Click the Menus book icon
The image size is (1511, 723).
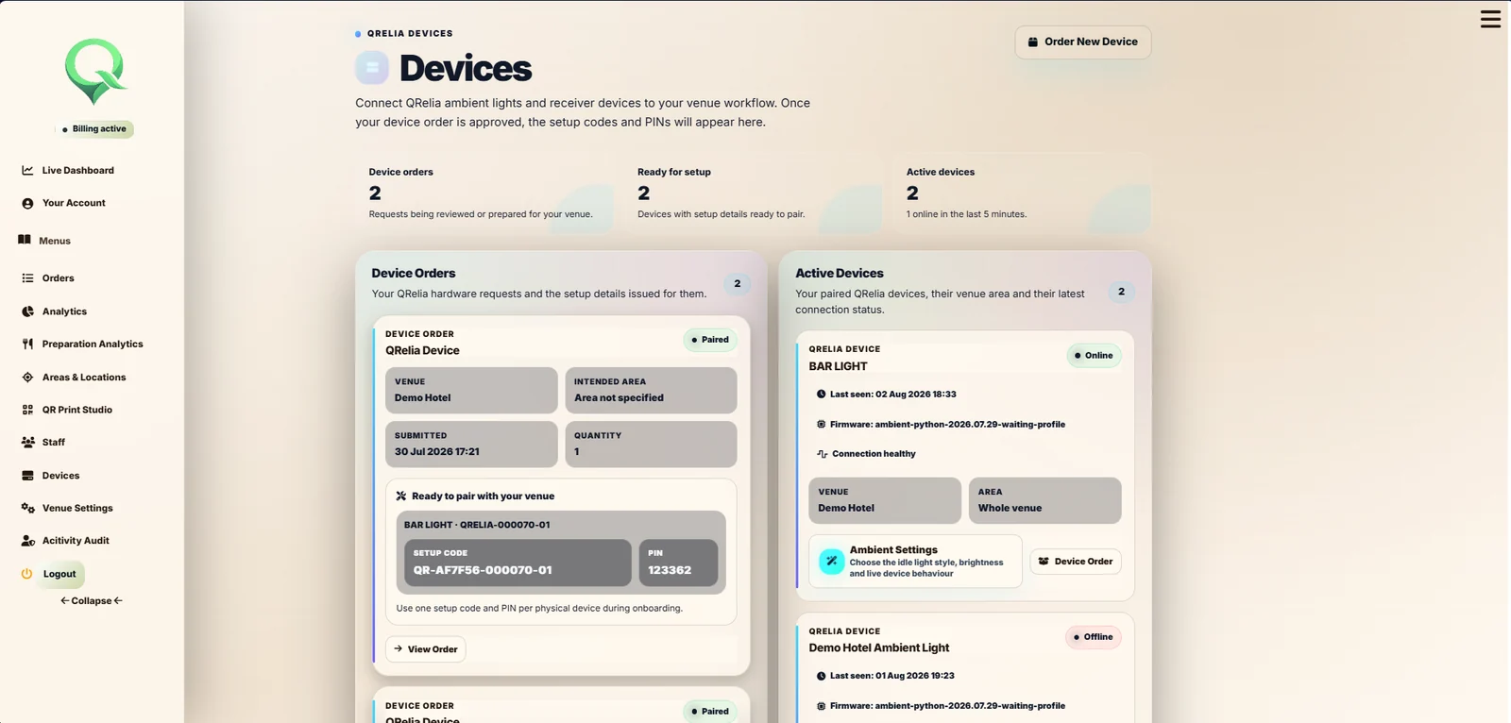point(25,240)
